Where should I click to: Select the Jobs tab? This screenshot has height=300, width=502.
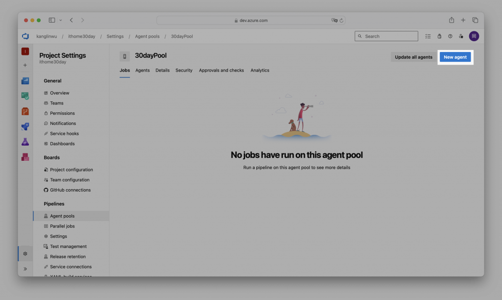click(125, 71)
